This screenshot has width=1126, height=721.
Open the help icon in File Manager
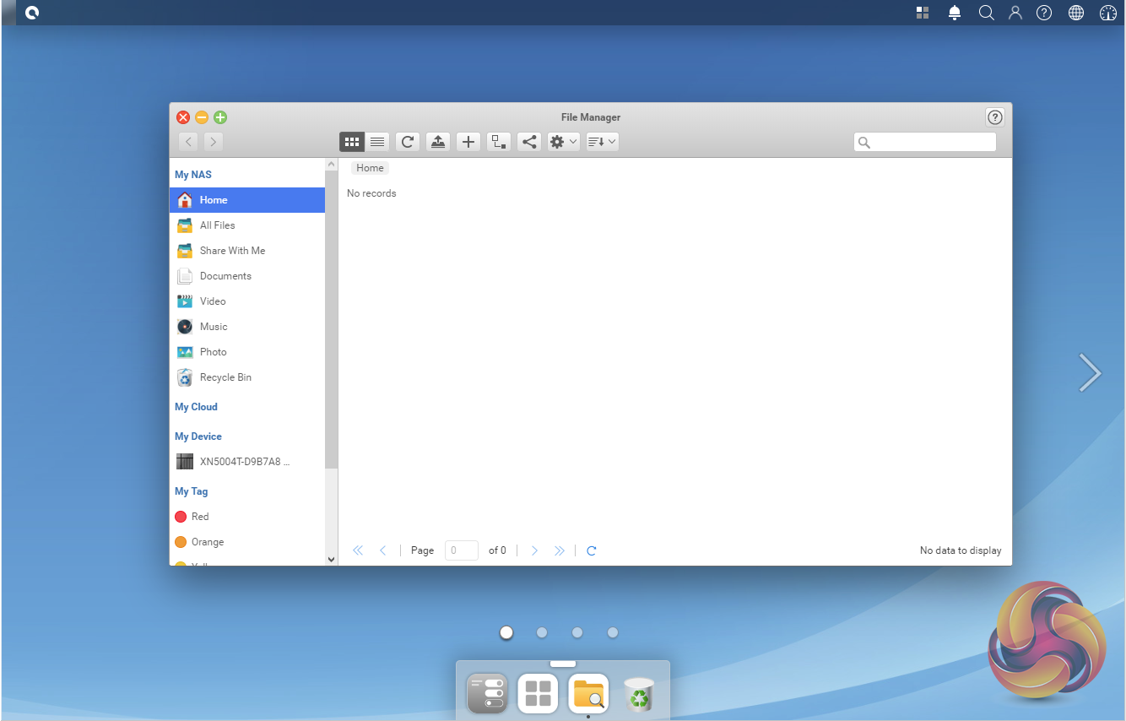click(x=995, y=117)
